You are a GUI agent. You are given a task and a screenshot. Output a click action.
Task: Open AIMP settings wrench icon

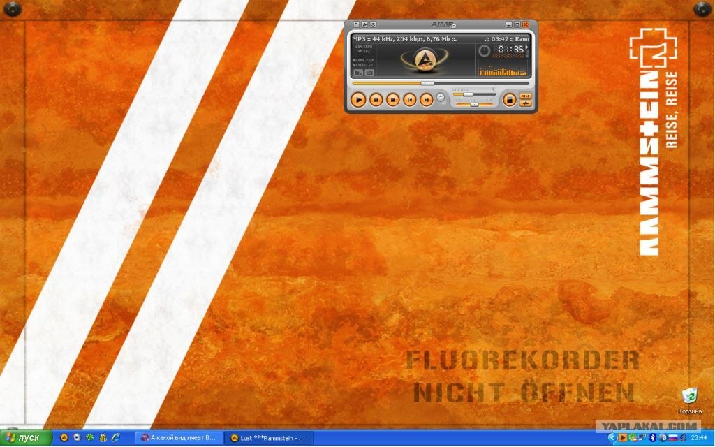[x=364, y=24]
